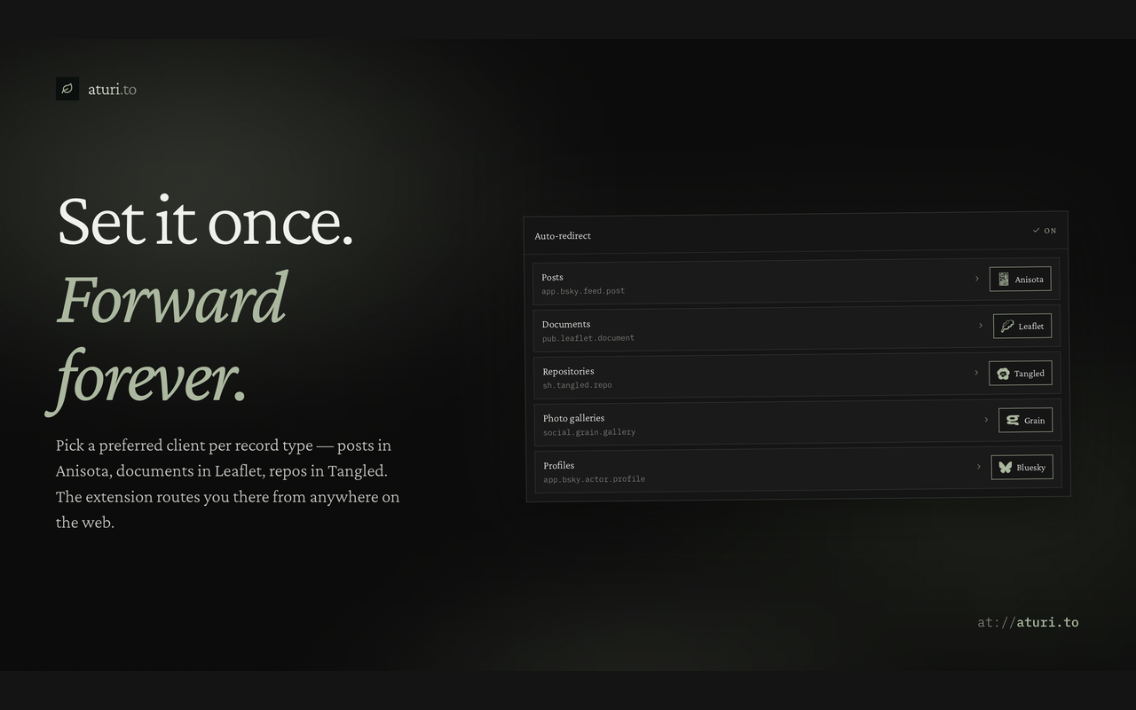Select the Profiles record type label
This screenshot has height=710, width=1136.
click(x=559, y=465)
